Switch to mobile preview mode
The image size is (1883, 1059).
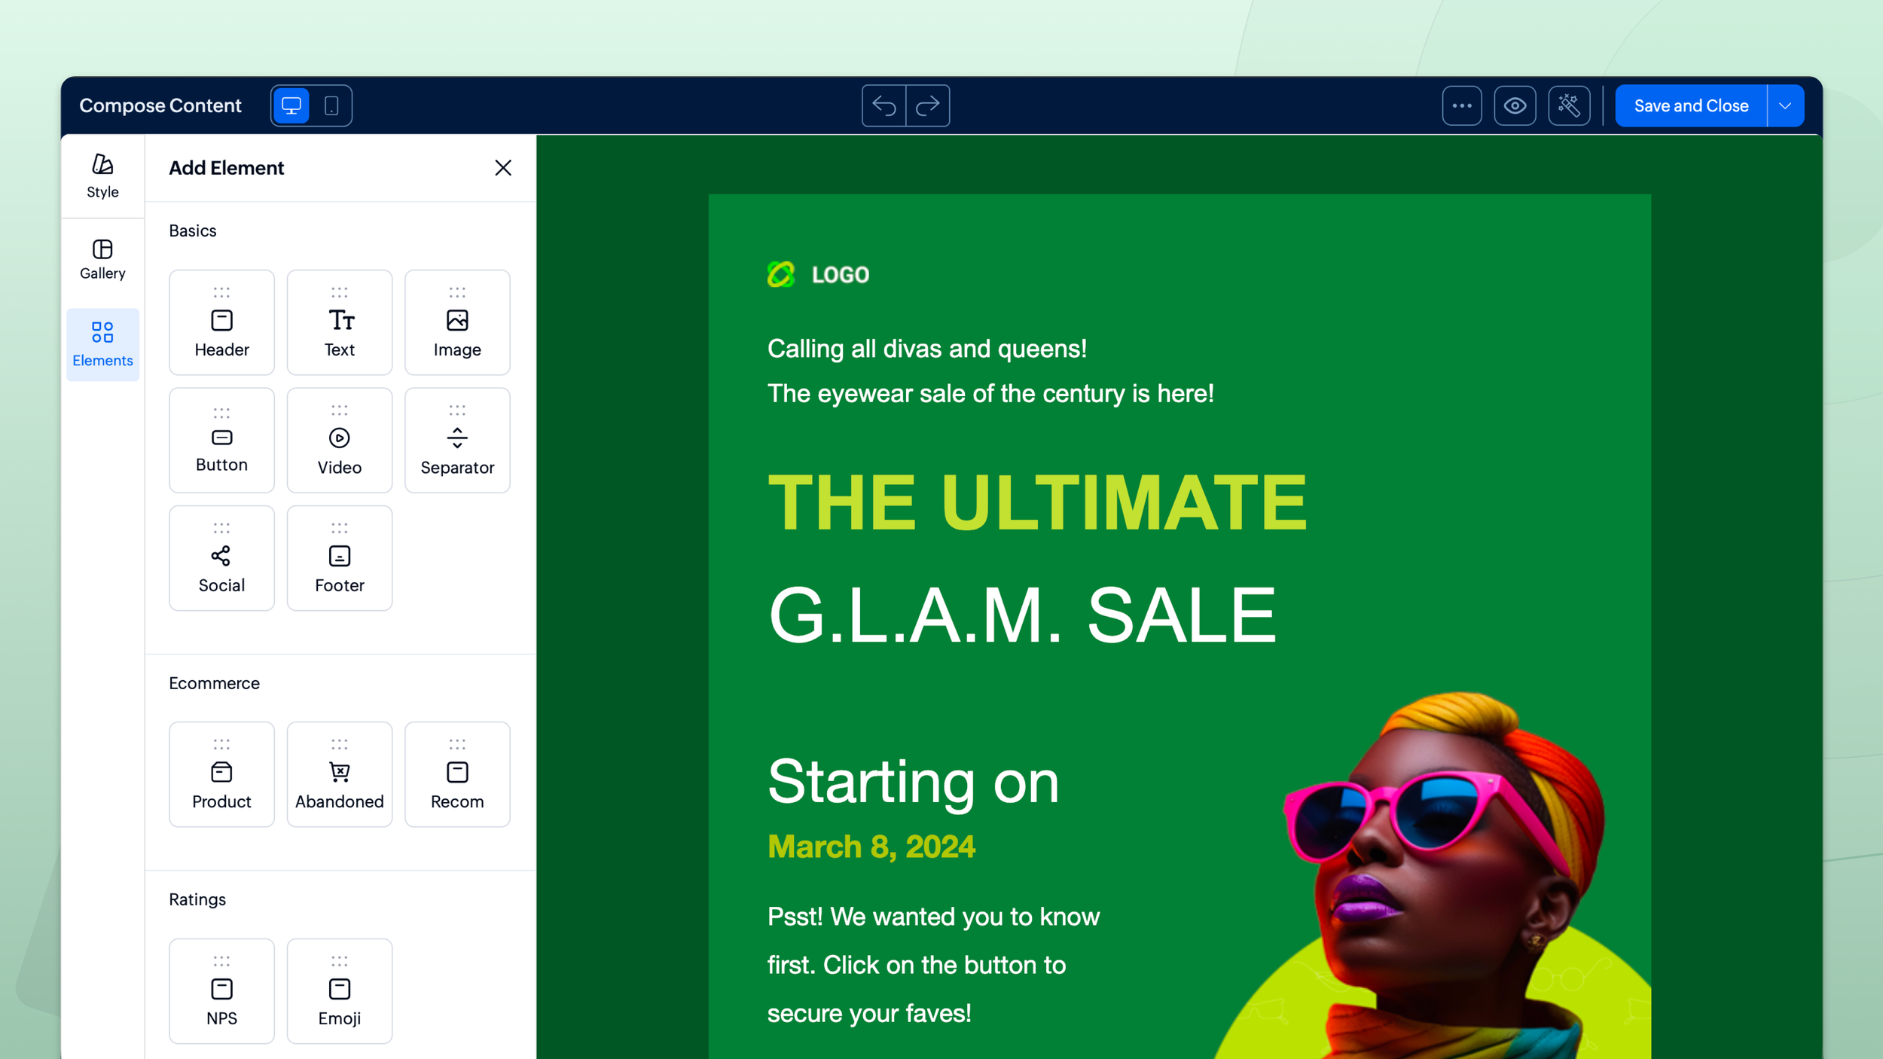point(331,105)
